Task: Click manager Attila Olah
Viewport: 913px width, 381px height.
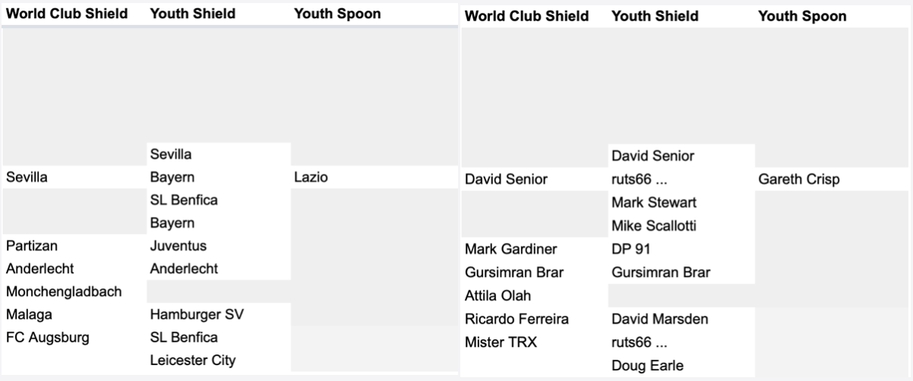Action: [x=498, y=295]
